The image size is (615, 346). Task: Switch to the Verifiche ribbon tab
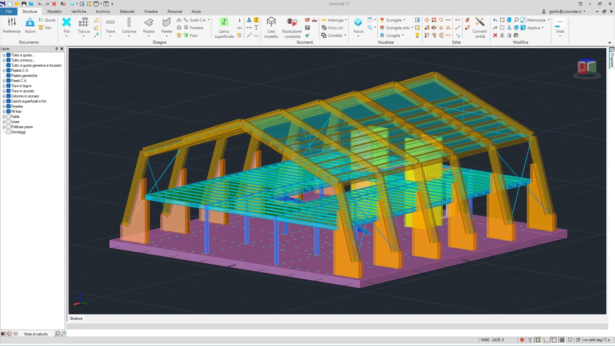(x=79, y=12)
